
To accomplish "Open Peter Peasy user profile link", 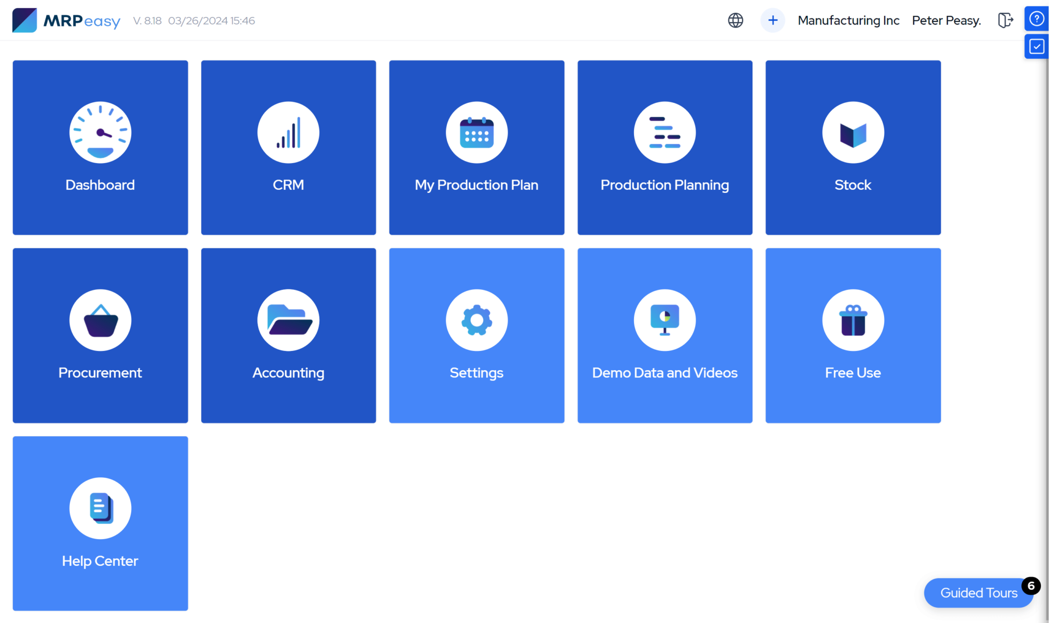I will [946, 20].
